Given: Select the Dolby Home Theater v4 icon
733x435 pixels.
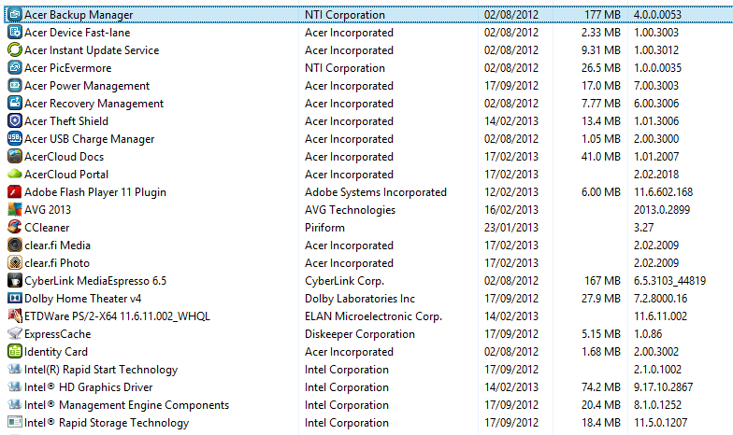Looking at the screenshot, I should [15, 299].
